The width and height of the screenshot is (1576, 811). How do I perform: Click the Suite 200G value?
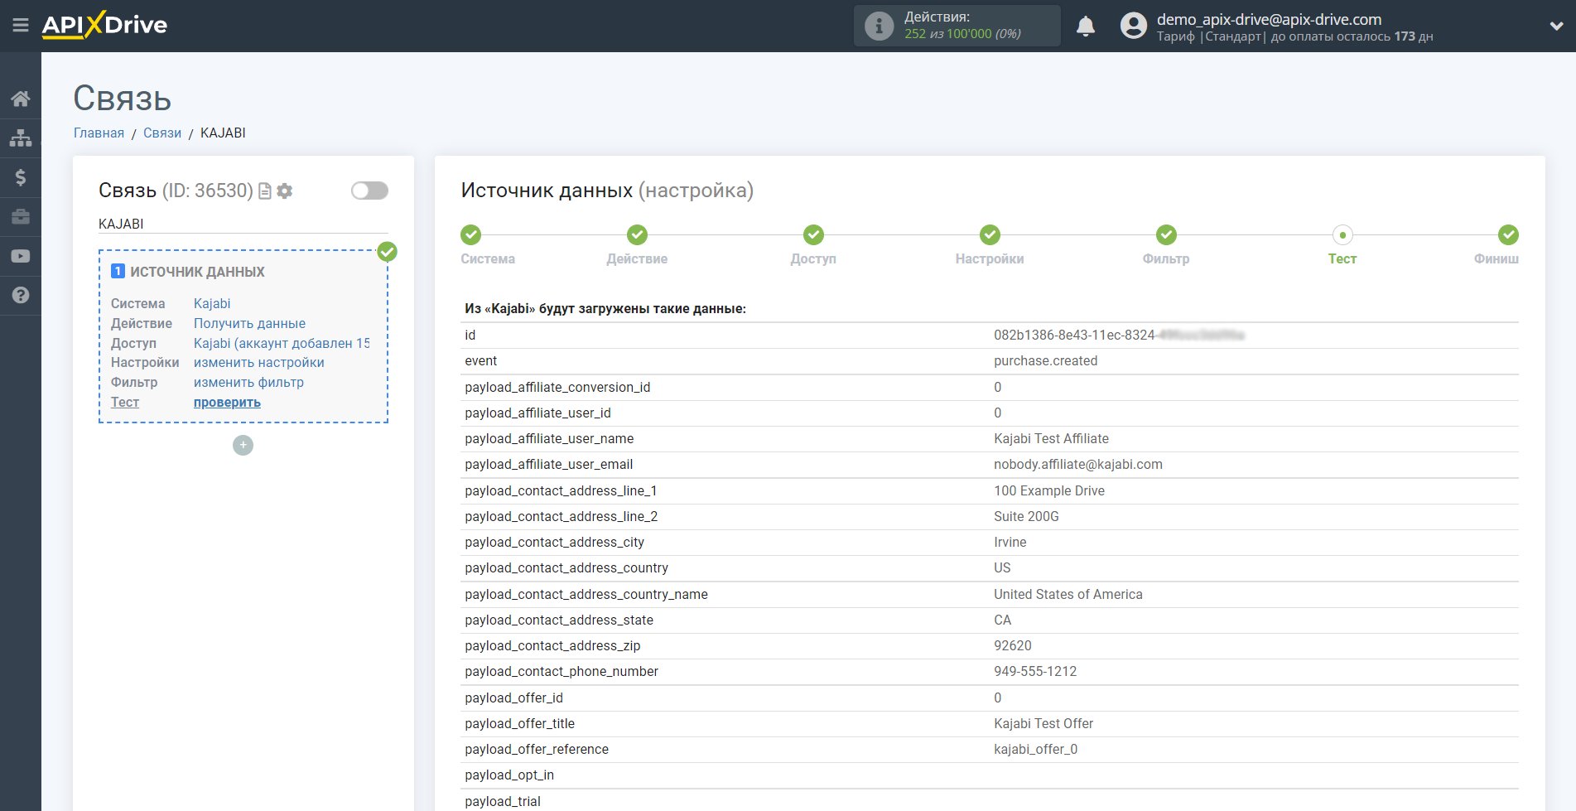1026,517
